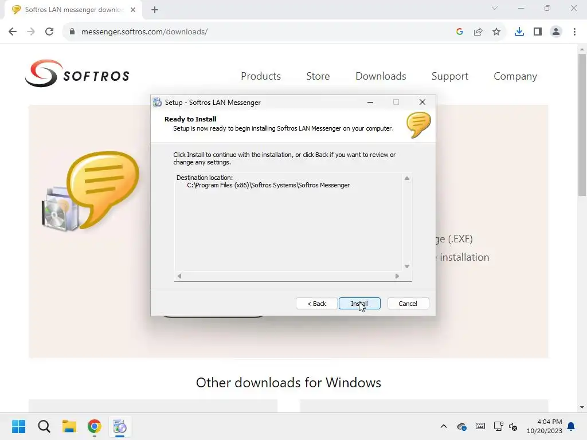Select the Softros LAN messenger download tab
587x440 pixels.
(x=73, y=10)
